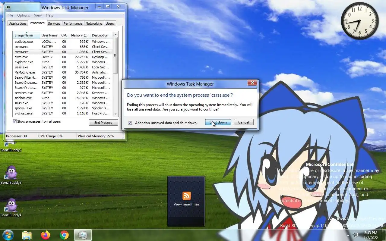
Task: Select the MsMpEng.exe process row
Action: click(63, 72)
